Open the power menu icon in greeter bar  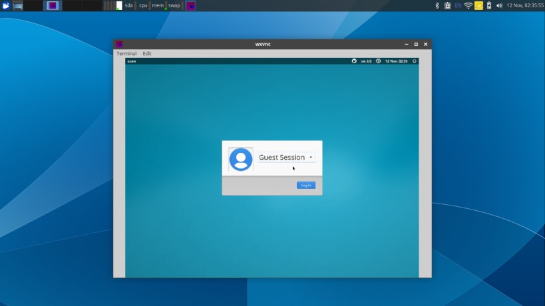(x=415, y=61)
